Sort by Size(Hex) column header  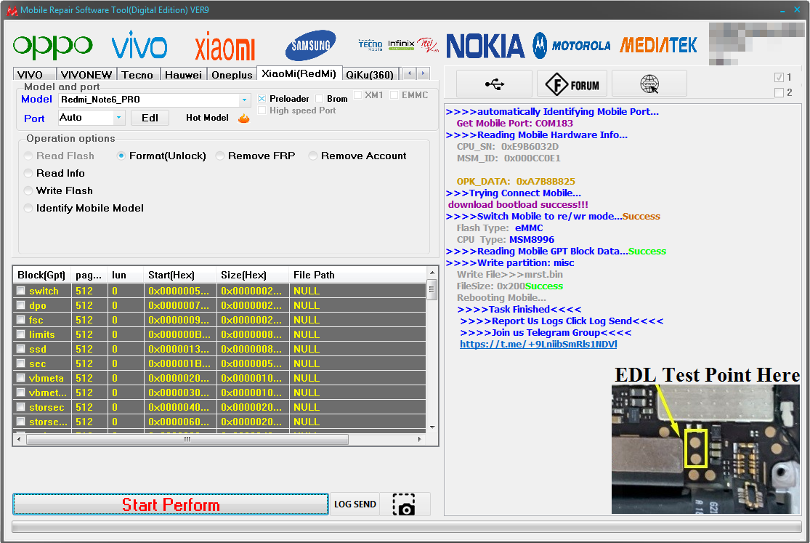point(253,275)
